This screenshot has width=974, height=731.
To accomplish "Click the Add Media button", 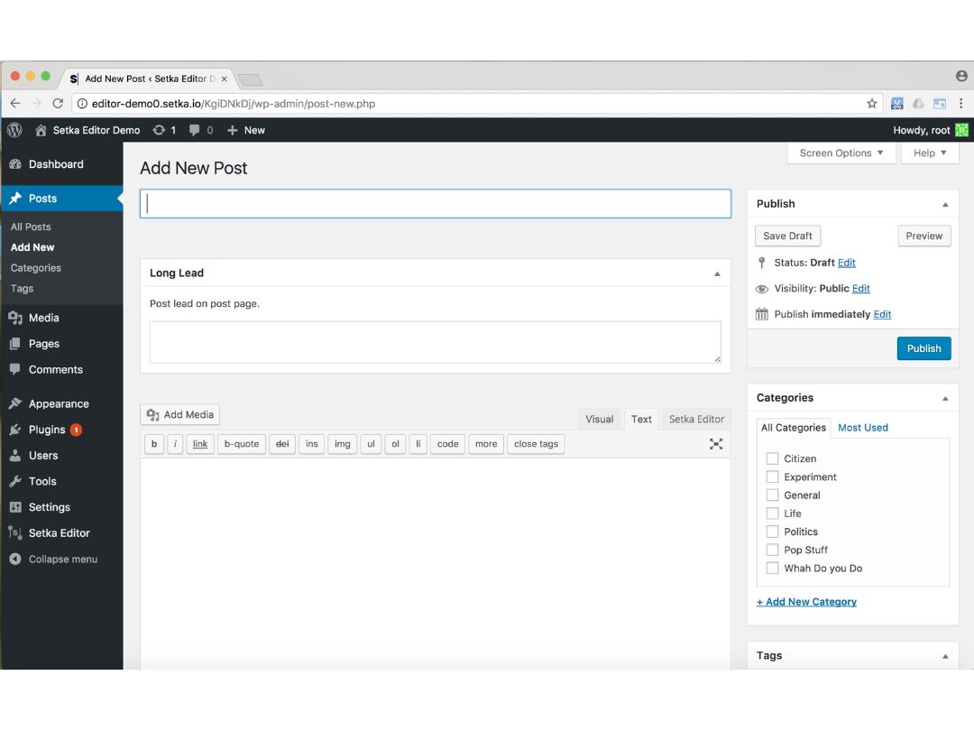I will point(179,414).
